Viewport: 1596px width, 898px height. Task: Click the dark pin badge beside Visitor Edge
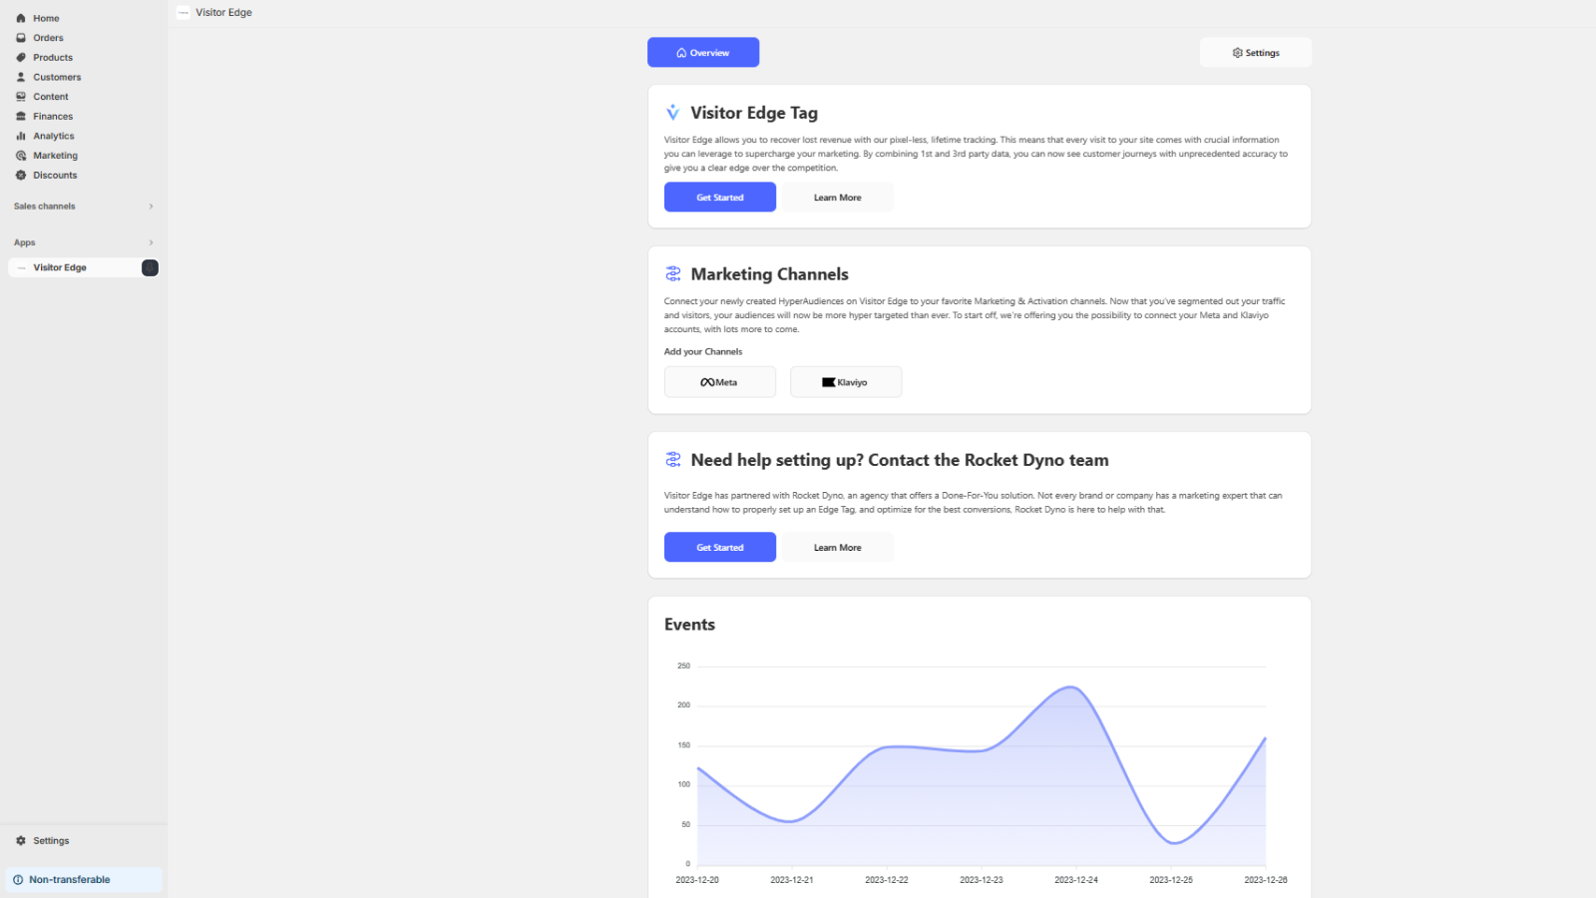pos(151,267)
